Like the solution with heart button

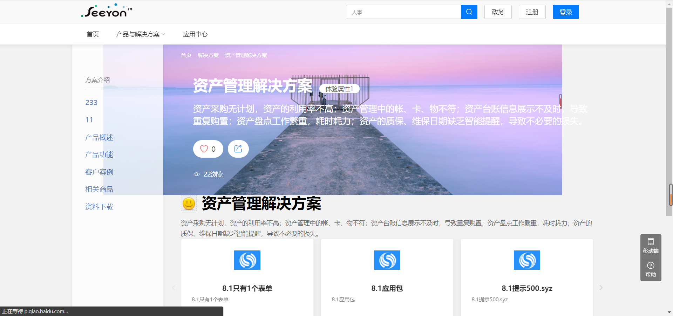tap(208, 149)
